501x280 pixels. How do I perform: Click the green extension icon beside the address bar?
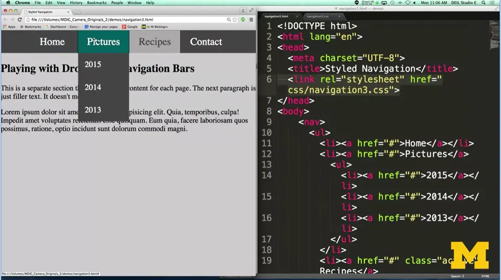243,19
